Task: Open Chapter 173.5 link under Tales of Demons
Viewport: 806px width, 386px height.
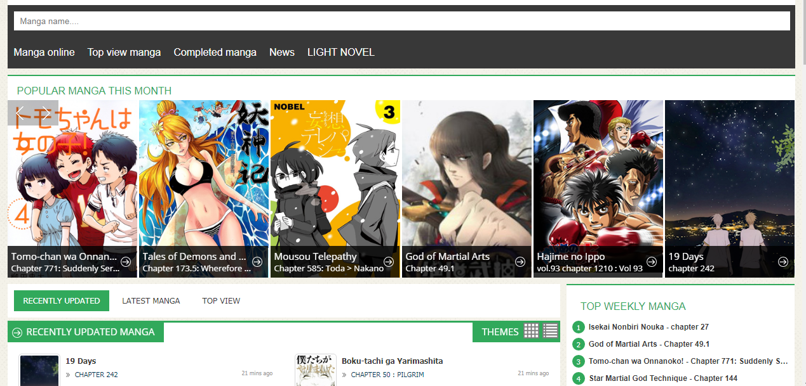Action: pos(197,269)
